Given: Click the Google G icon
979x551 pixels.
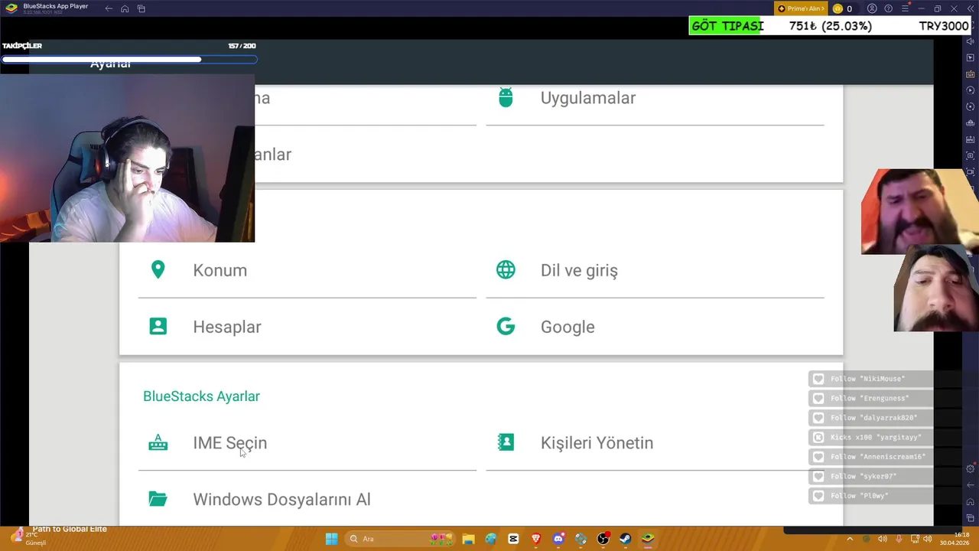Looking at the screenshot, I should point(506,326).
